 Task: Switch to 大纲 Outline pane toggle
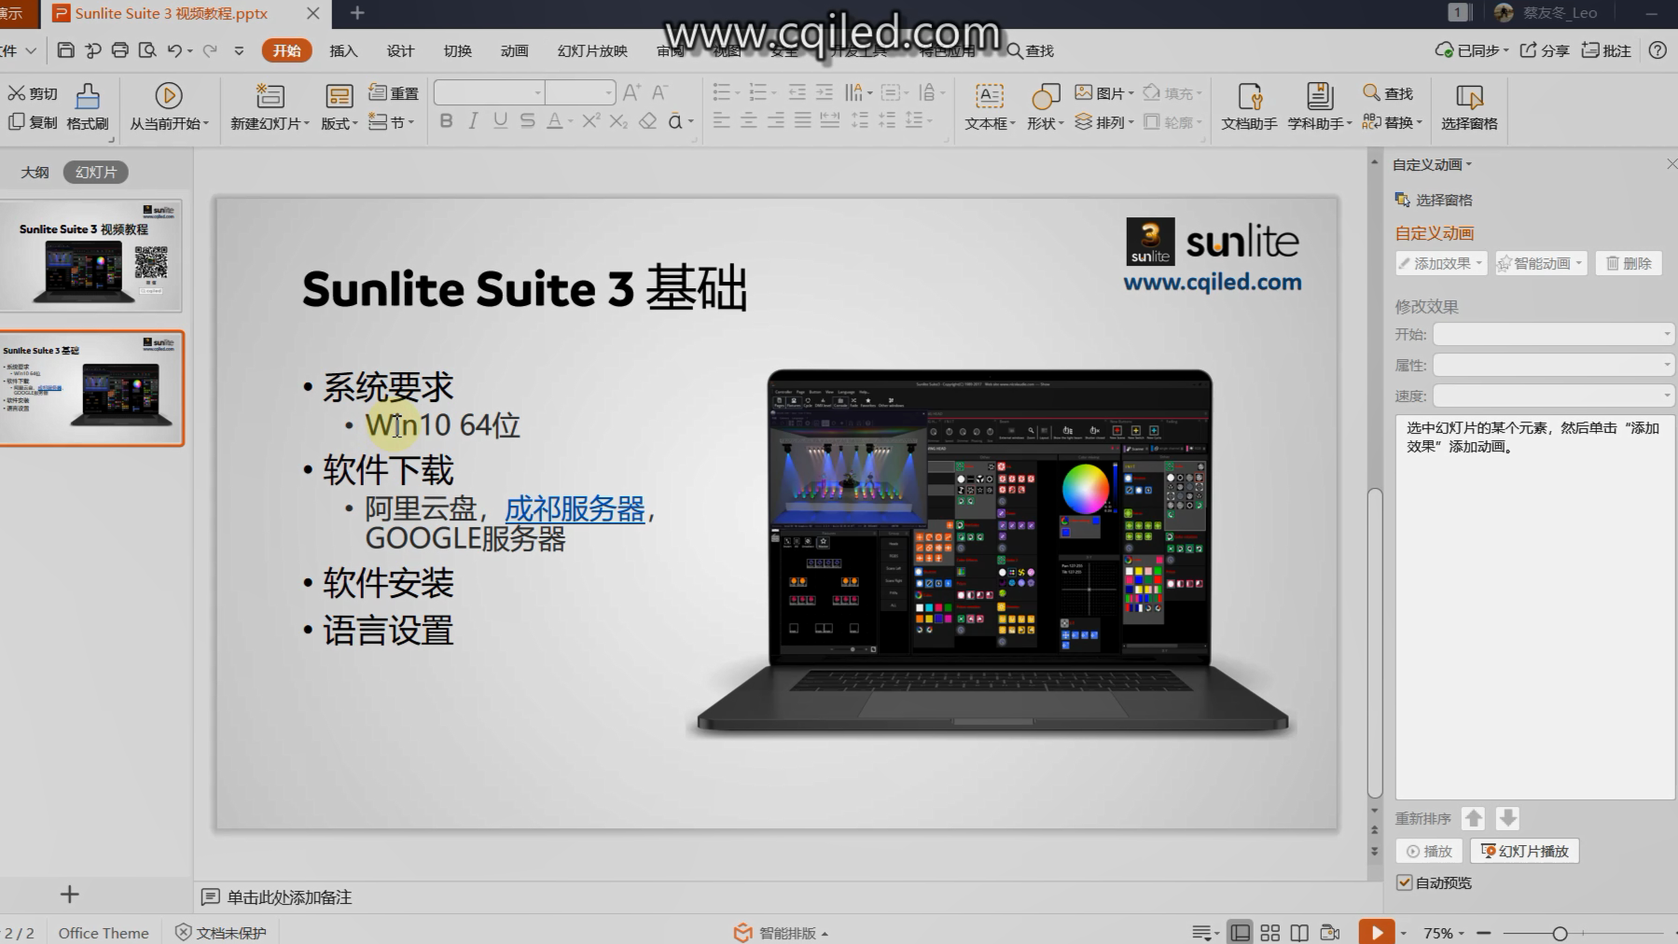[x=35, y=173]
